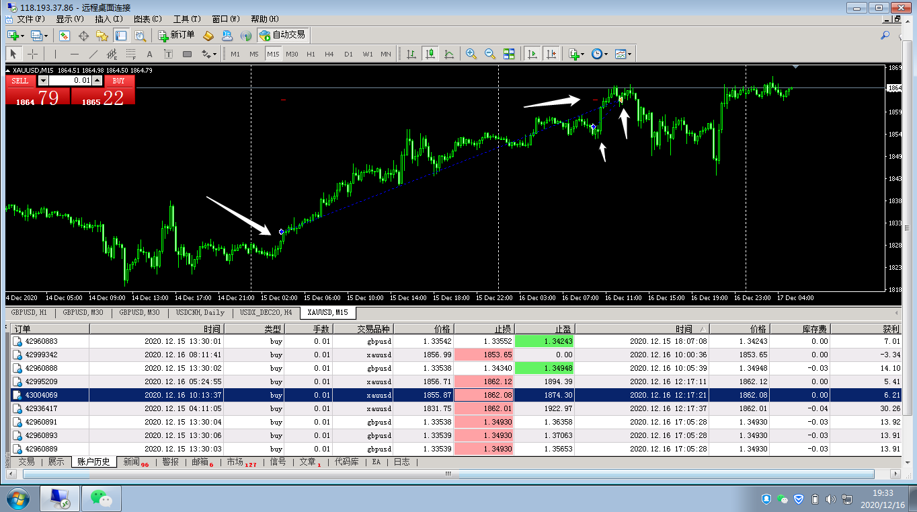Increase lot volume with up arrow
The height and width of the screenshot is (512, 917).
97,80
